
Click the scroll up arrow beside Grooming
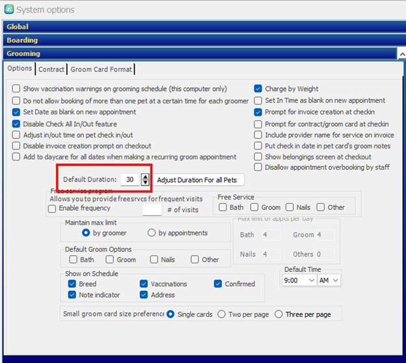click(x=401, y=54)
